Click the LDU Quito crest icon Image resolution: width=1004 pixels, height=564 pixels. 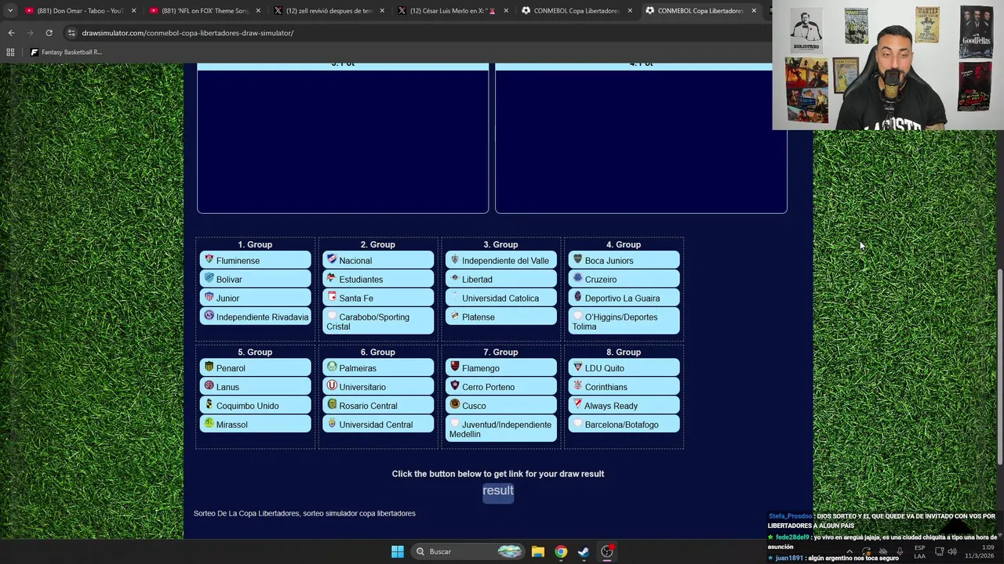[577, 367]
